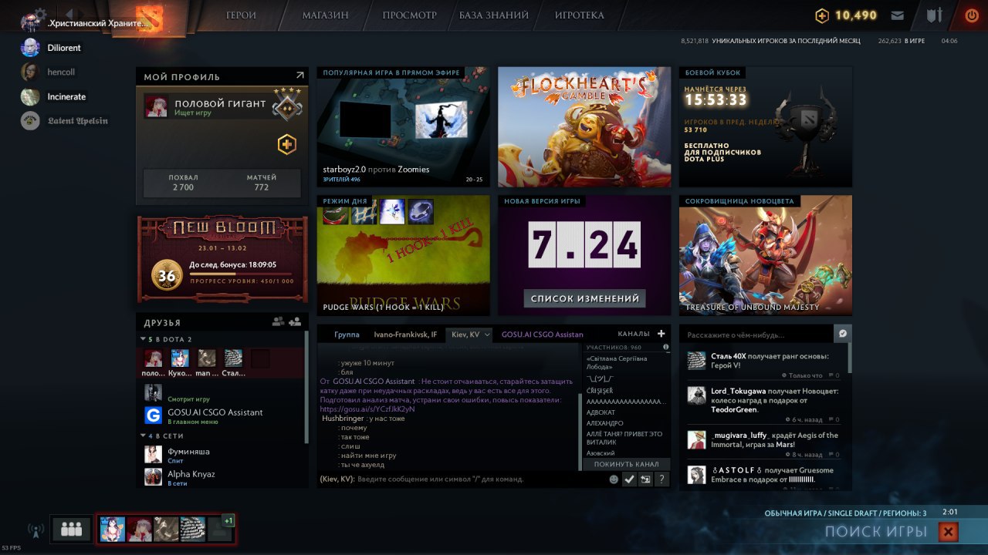Open Список изменений for patch 7.24
Viewport: 988px width, 555px height.
pyautogui.click(x=585, y=298)
